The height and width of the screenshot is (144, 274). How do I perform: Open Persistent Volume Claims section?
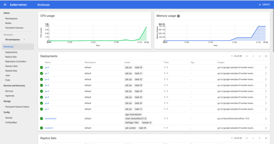click(17, 107)
